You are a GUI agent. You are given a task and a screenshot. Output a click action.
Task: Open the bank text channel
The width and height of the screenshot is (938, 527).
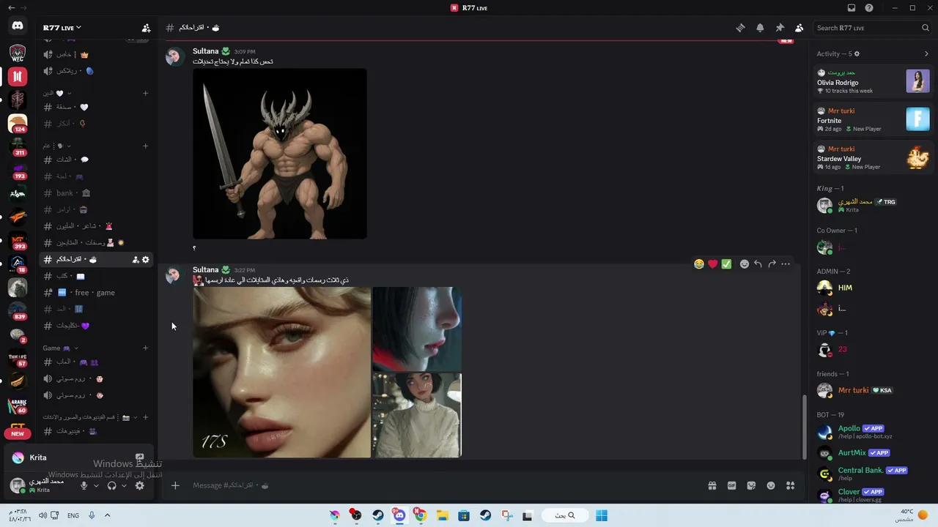point(95,193)
